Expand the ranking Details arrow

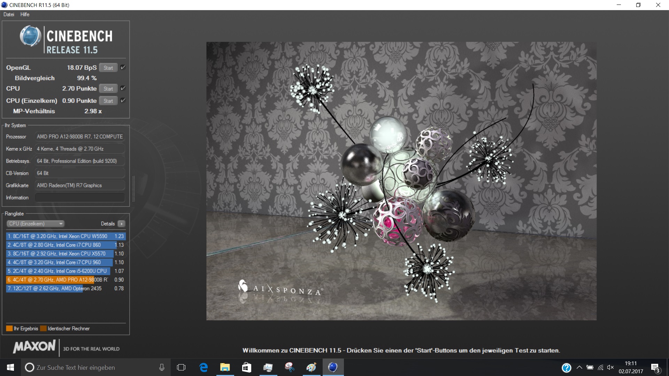(122, 224)
